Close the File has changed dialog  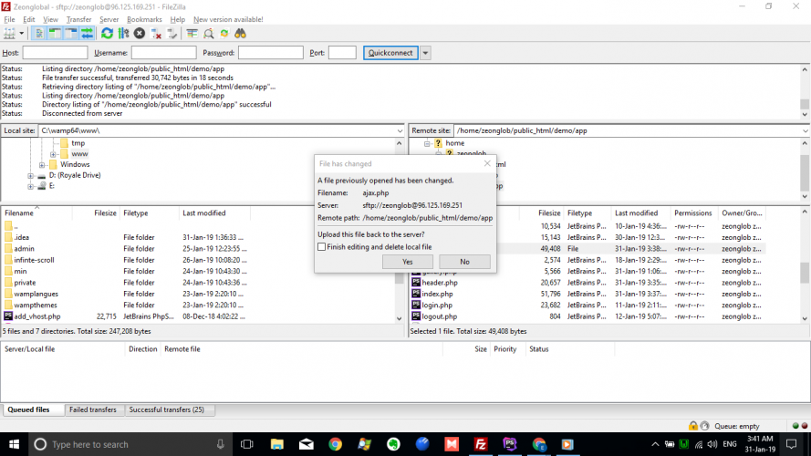487,163
